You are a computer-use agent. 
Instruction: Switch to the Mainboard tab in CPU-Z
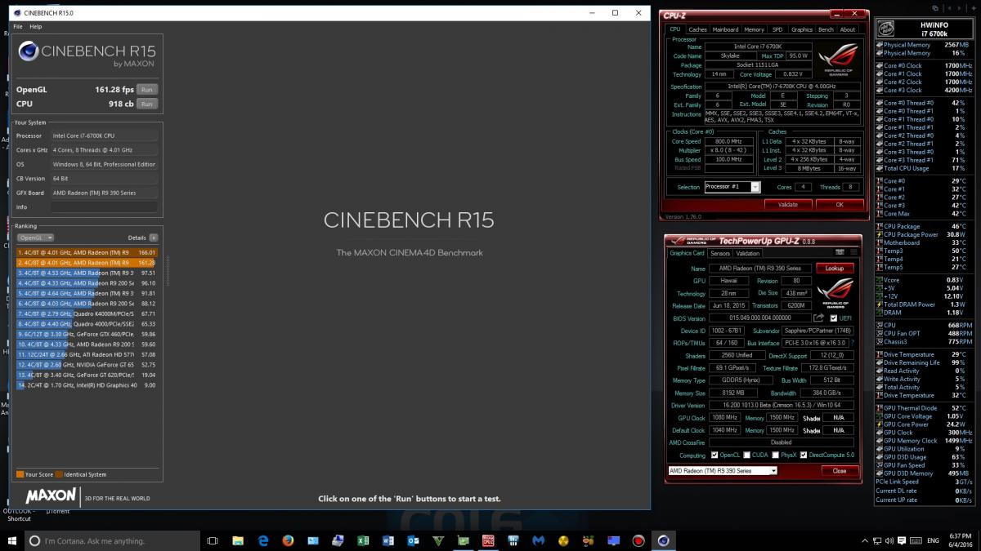tap(725, 29)
